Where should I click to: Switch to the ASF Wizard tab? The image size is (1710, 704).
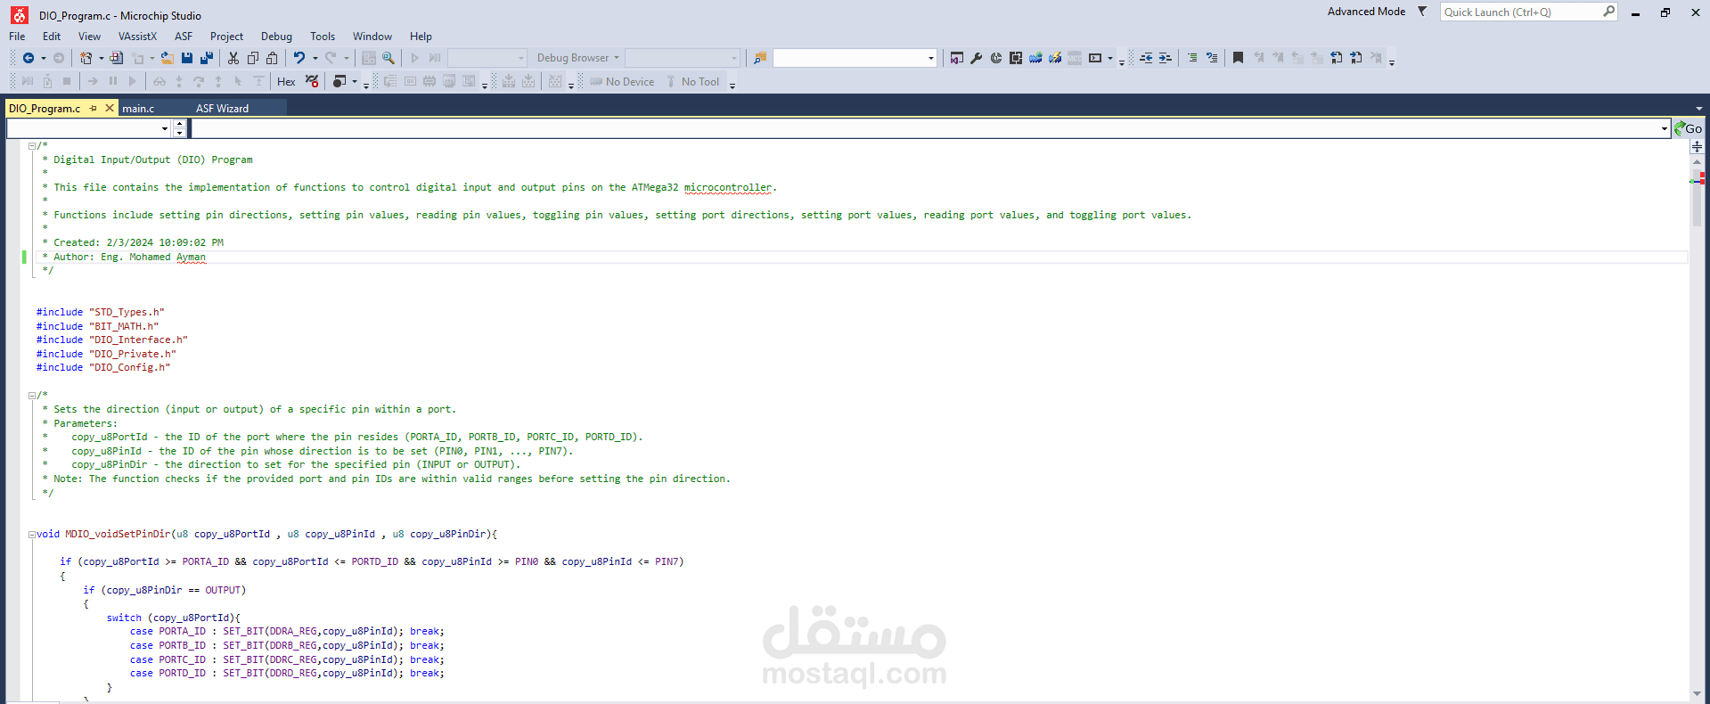tap(223, 108)
